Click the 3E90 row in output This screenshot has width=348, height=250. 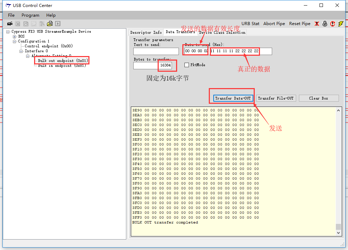click(x=196, y=110)
